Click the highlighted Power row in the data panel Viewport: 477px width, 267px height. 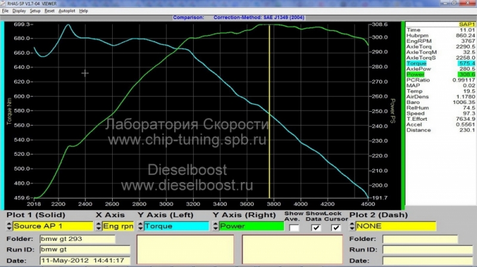(440, 74)
